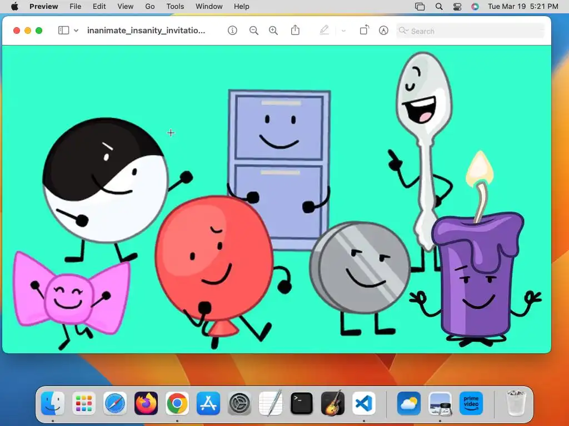Open the Weather app from Dock

pyautogui.click(x=409, y=403)
